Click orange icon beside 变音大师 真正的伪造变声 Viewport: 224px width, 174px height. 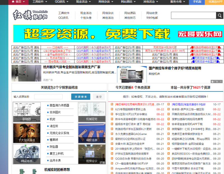pos(112,144)
